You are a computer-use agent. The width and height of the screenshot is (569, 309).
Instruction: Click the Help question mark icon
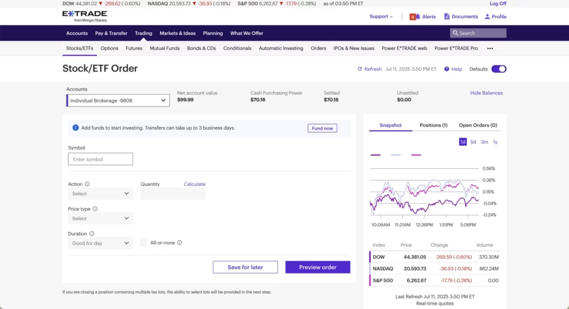pyautogui.click(x=447, y=69)
